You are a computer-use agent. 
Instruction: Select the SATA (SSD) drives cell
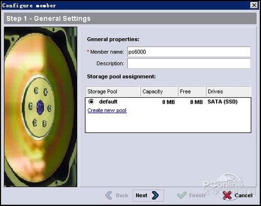(x=222, y=102)
